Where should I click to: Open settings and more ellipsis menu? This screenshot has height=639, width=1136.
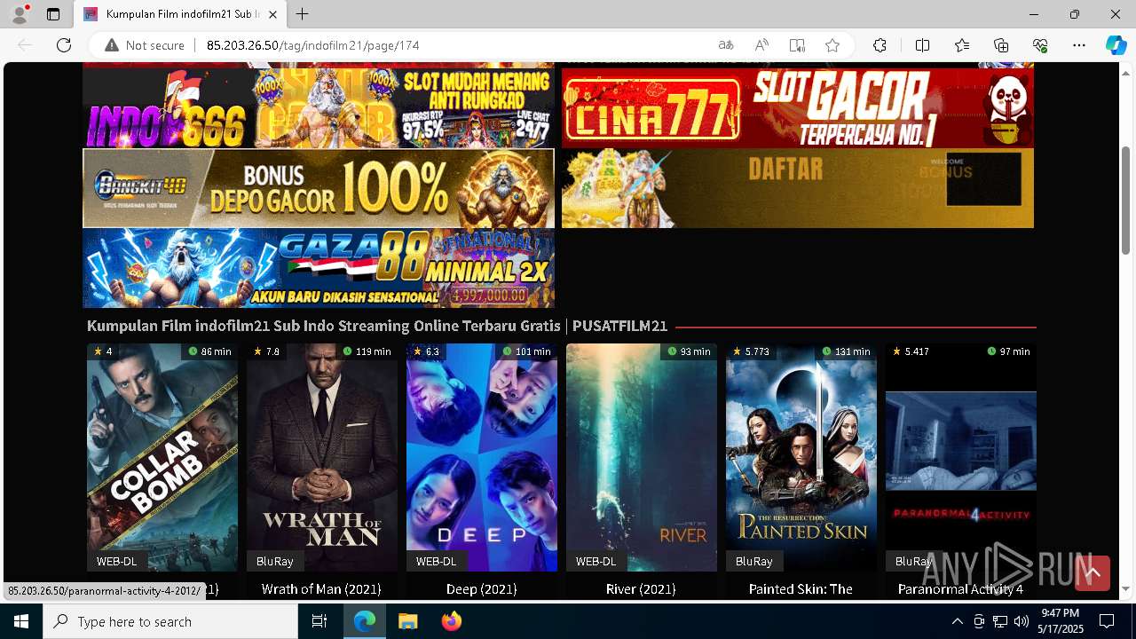pyautogui.click(x=1079, y=45)
